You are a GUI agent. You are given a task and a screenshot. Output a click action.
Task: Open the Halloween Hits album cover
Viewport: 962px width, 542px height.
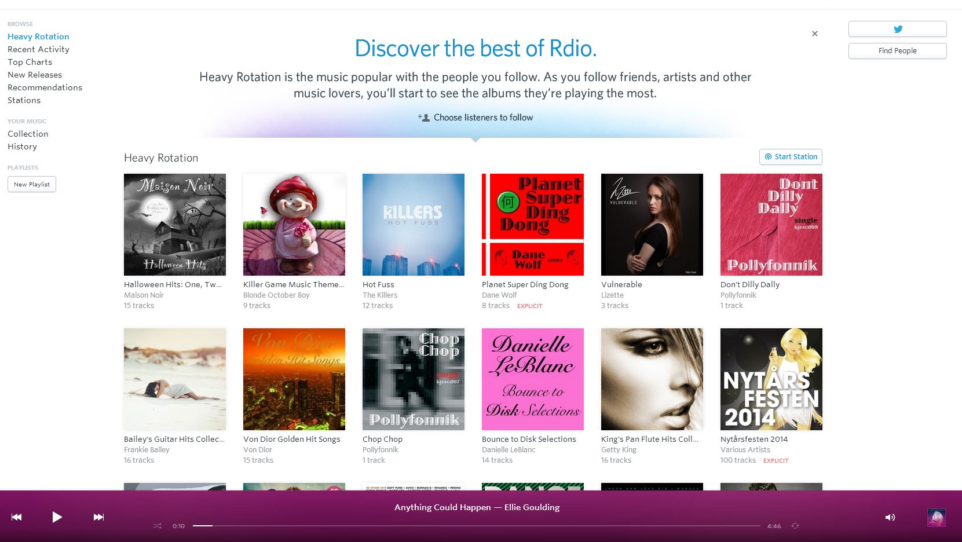coord(175,225)
